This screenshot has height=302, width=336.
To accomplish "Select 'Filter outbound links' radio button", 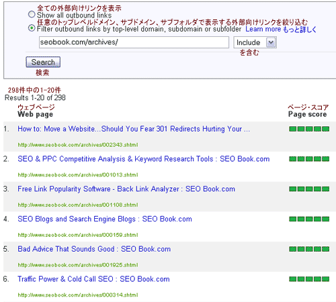I will pyautogui.click(x=32, y=28).
